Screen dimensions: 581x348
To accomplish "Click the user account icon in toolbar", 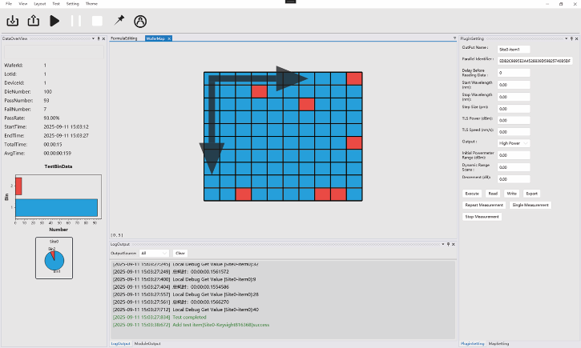I will point(140,21).
